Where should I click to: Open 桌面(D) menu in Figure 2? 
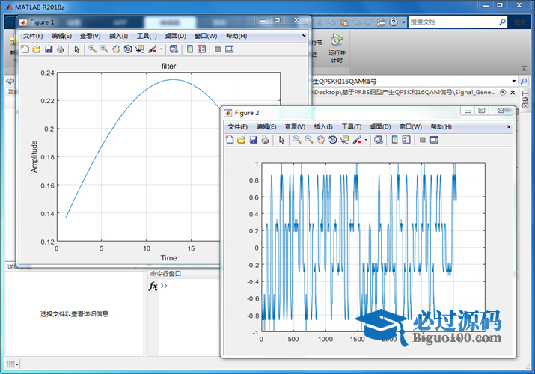[380, 127]
